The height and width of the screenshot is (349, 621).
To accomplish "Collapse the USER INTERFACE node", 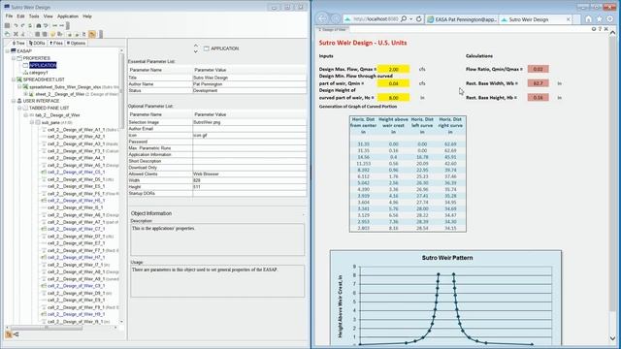I will pyautogui.click(x=14, y=101).
